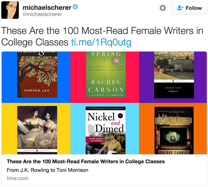
Task: Select the book cover showing two women
Action: click(x=37, y=130)
